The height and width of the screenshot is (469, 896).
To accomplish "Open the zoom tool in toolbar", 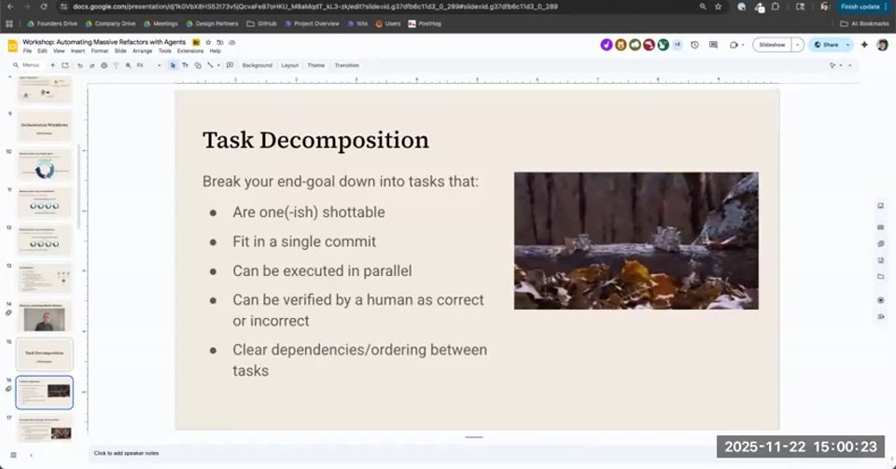I will tap(129, 65).
